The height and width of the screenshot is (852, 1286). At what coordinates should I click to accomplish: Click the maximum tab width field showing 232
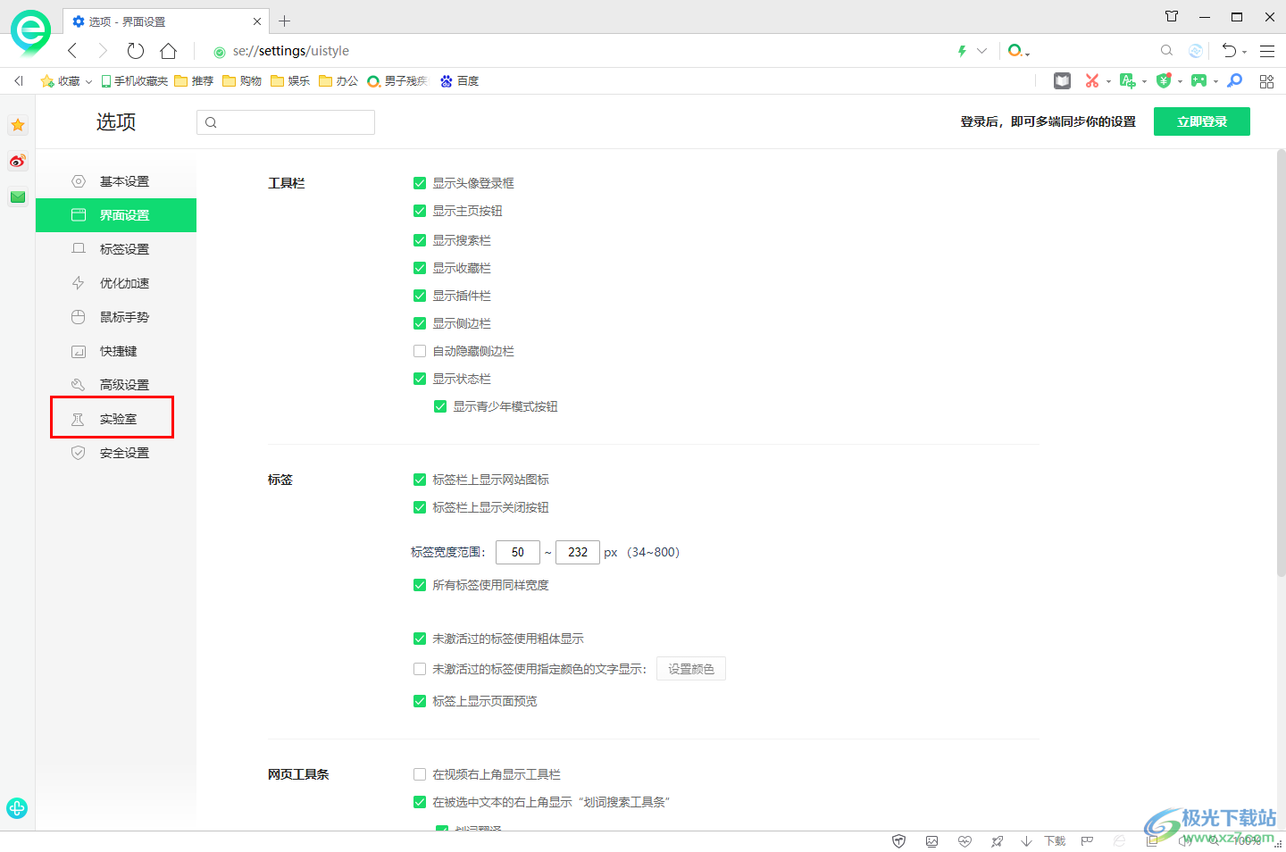click(578, 552)
